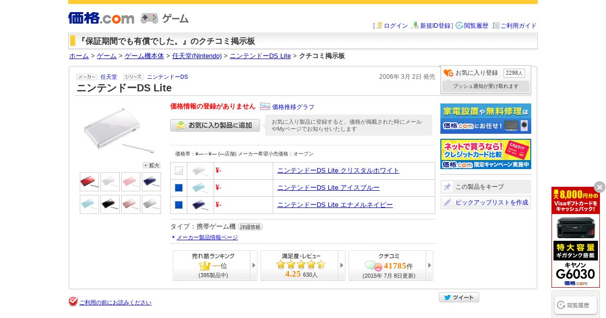This screenshot has width=606, height=318.
Task: Select the silver DS Lite thumbnail
Action: (151, 204)
